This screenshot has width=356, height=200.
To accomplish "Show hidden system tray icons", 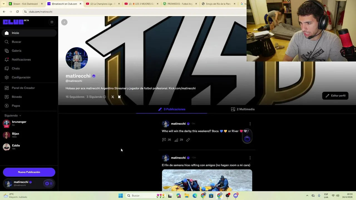I will click(x=307, y=196).
